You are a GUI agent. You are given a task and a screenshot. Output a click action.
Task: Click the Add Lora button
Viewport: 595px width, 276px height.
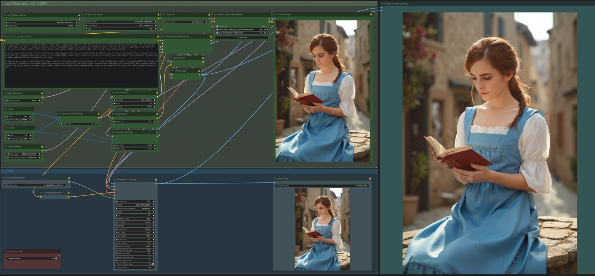pyautogui.click(x=242, y=38)
